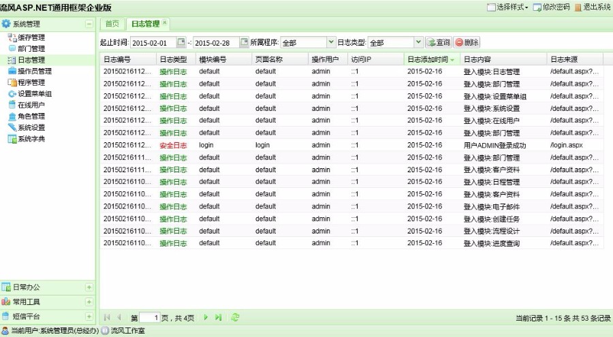
Task: Select row with 登入模块:在线用户
Action: 352,121
